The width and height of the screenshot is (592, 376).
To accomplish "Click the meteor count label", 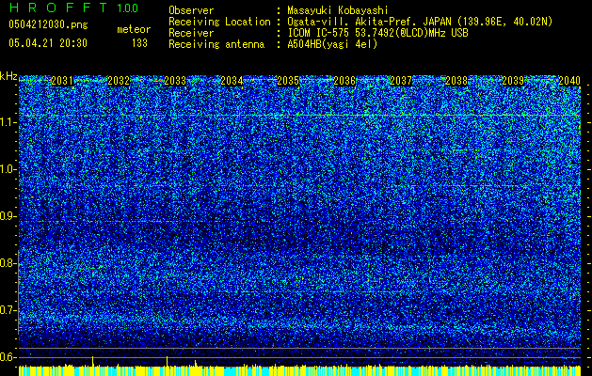I will [134, 29].
